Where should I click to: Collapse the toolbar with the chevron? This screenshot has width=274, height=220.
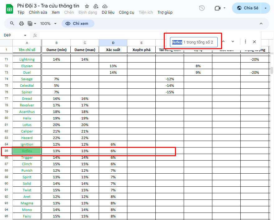(x=261, y=23)
